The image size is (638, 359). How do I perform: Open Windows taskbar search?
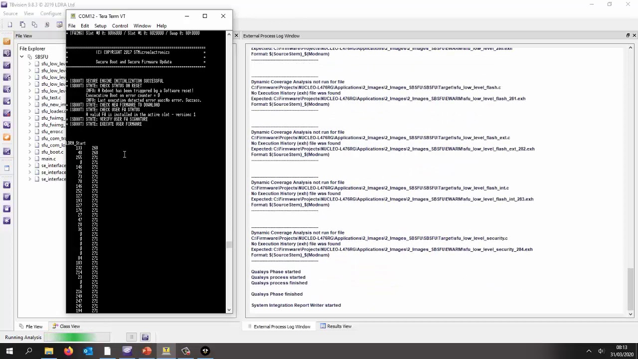(x=29, y=351)
